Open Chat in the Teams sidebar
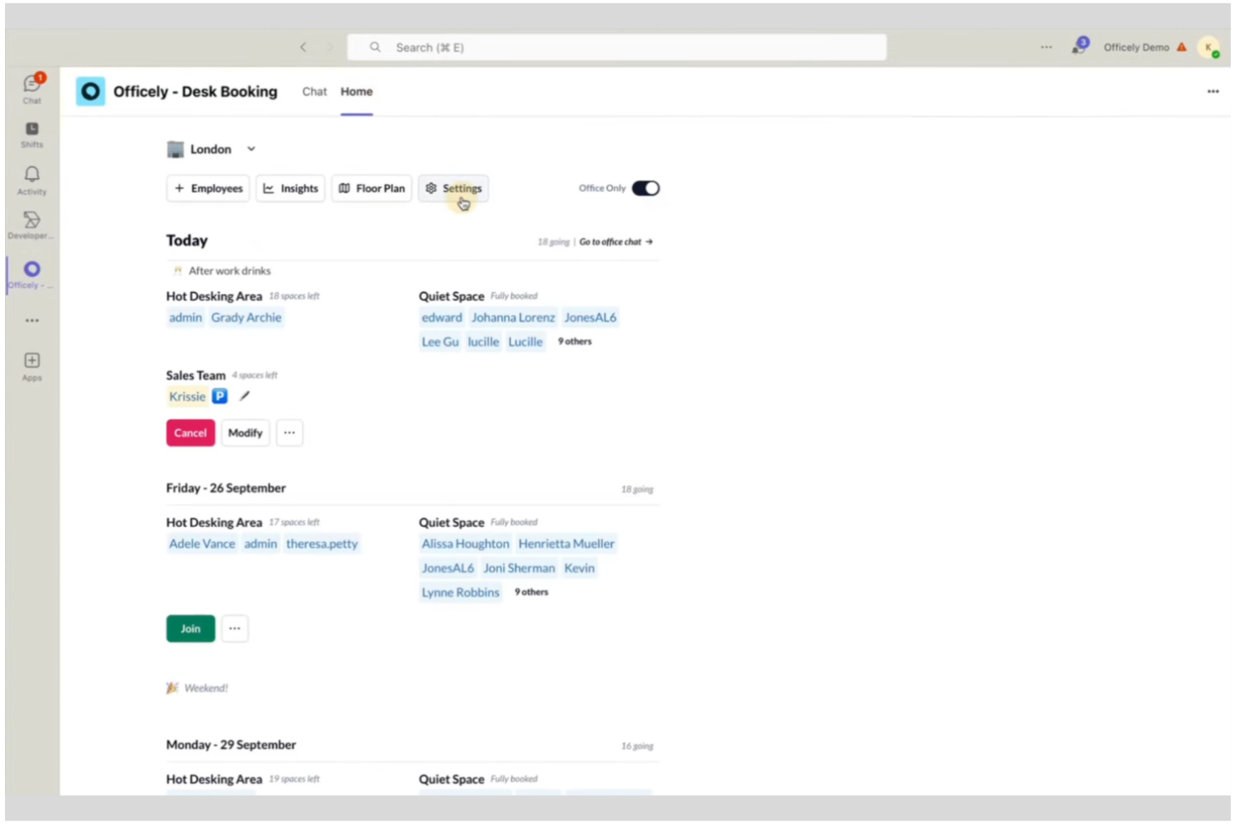 32,88
